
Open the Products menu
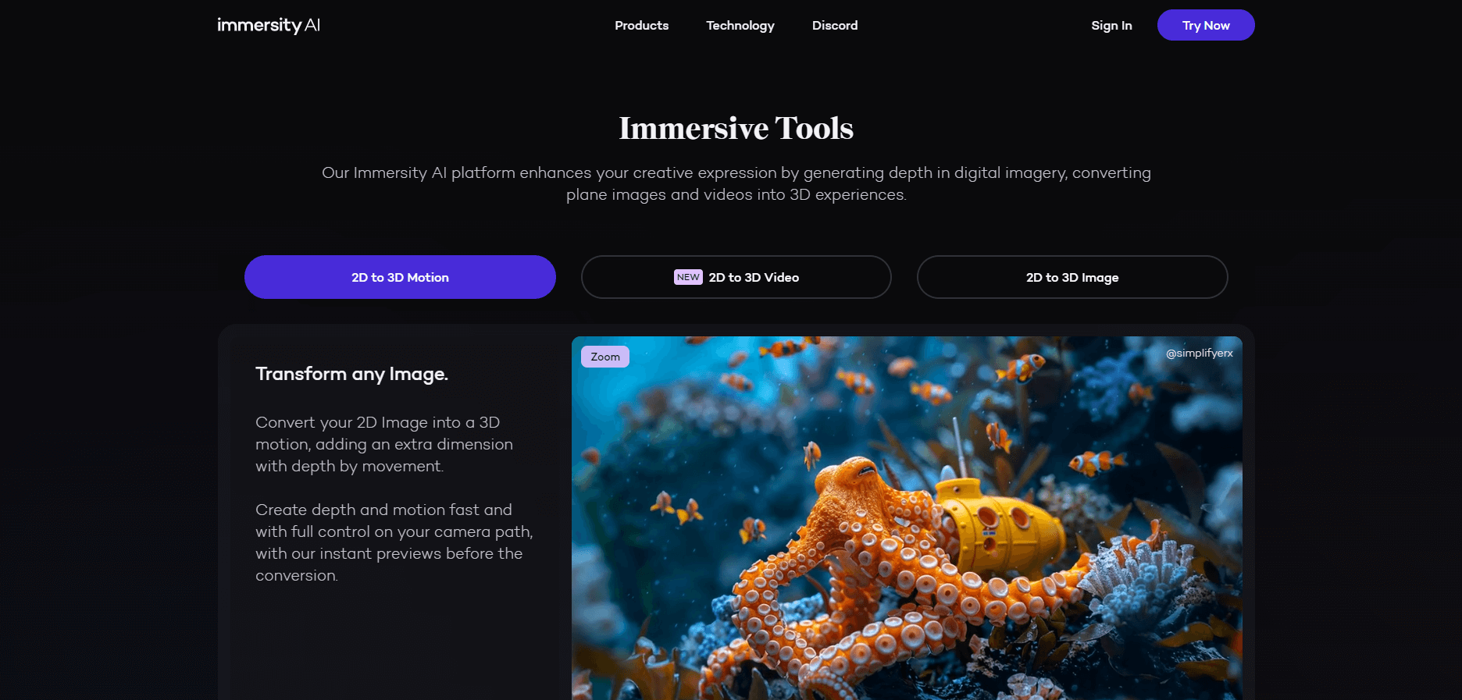(641, 25)
